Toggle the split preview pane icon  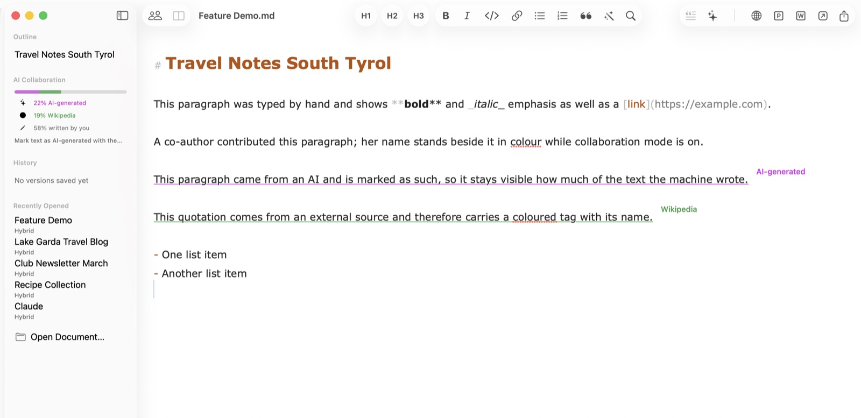pos(179,16)
